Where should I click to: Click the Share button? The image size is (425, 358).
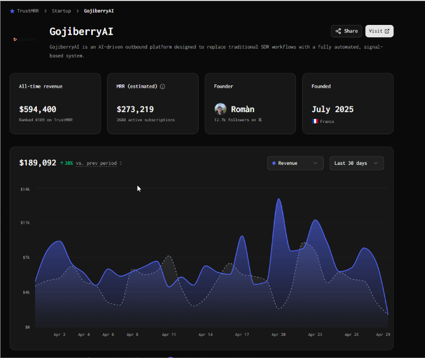[346, 31]
